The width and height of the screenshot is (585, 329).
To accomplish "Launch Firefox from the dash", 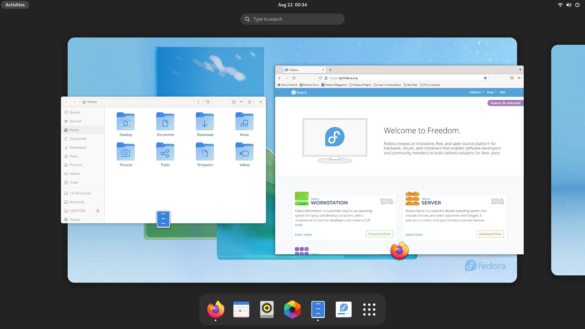I will (x=216, y=309).
